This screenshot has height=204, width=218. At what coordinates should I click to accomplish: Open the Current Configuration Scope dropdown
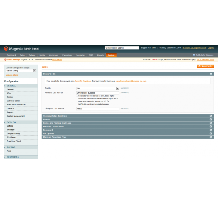tap(21, 71)
